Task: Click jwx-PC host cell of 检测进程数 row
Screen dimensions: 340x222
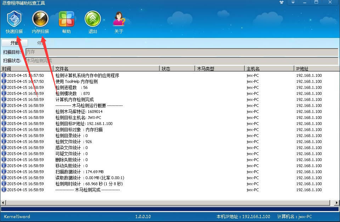Action: 253,87
